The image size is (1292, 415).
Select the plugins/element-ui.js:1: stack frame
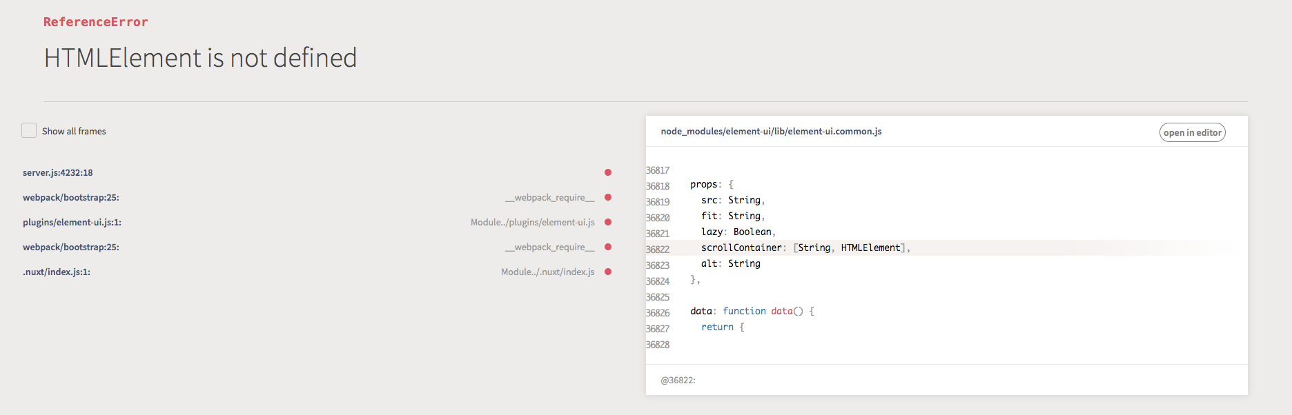coord(72,222)
